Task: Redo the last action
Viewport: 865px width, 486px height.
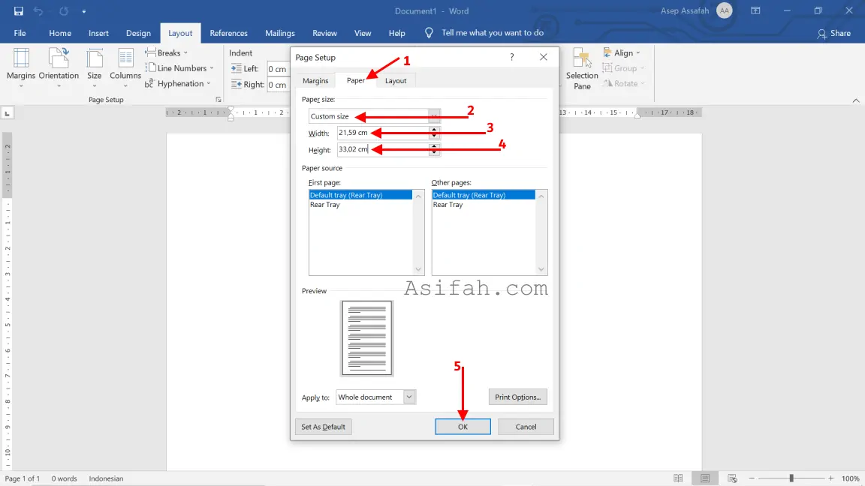Action: [63, 11]
